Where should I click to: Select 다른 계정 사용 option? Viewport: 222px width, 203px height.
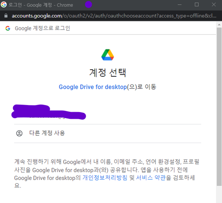[x=108, y=134]
